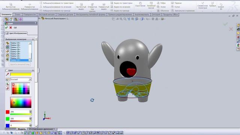Screen dimensions: 240x135
Task: Confirm with the faded green check at viewport corner
Action: tap(225, 24)
